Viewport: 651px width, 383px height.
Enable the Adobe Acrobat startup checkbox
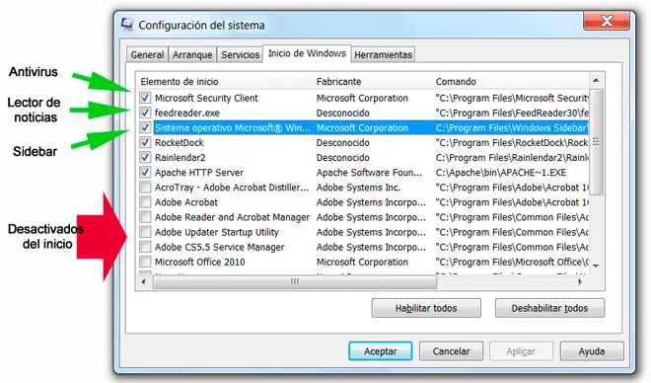click(145, 202)
